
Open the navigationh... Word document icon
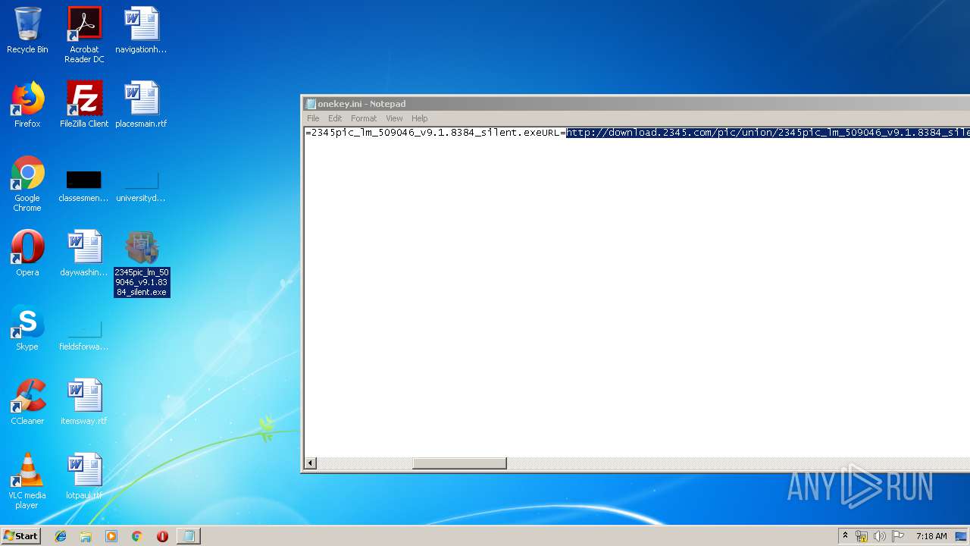[x=141, y=30]
